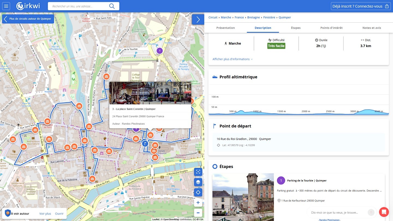Viewport: 393px width, 221px height.
Task: Click the geolocate crosshair icon on map
Action: click(198, 192)
